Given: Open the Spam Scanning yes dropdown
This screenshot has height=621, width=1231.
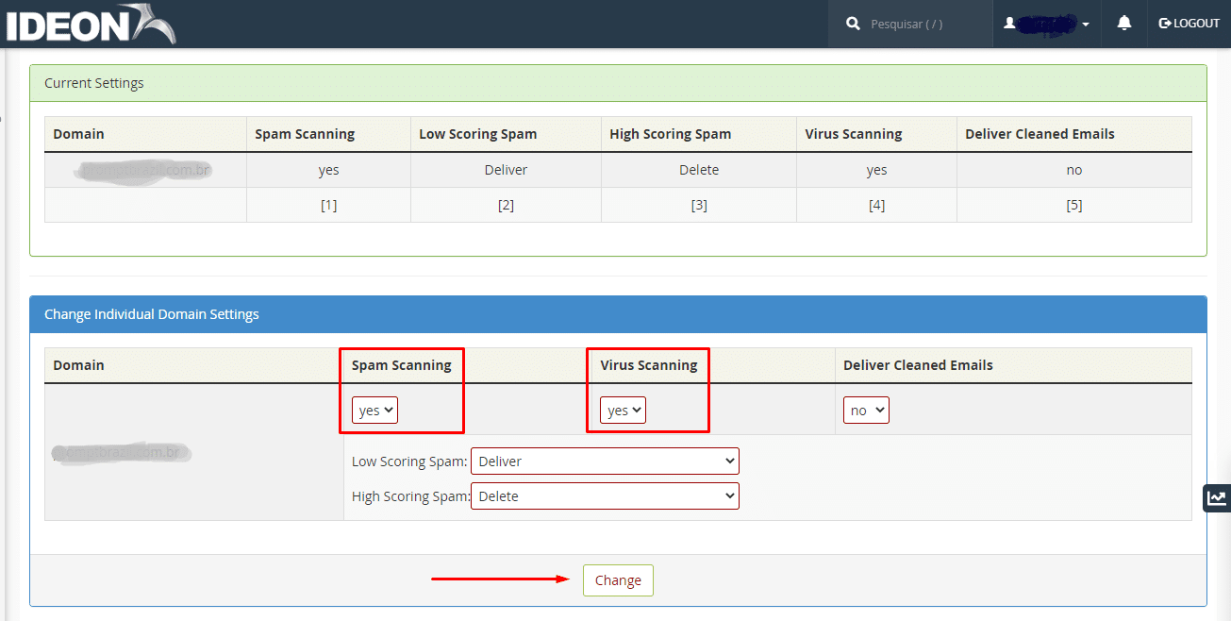Looking at the screenshot, I should (x=375, y=411).
